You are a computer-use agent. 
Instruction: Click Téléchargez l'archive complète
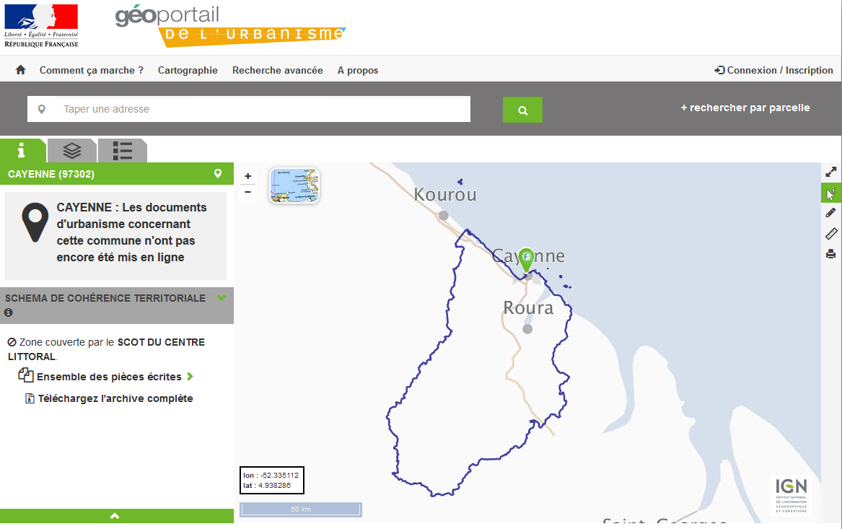click(115, 398)
